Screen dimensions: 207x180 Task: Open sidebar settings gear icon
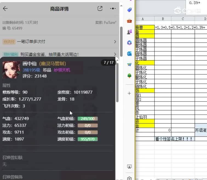(129, 178)
